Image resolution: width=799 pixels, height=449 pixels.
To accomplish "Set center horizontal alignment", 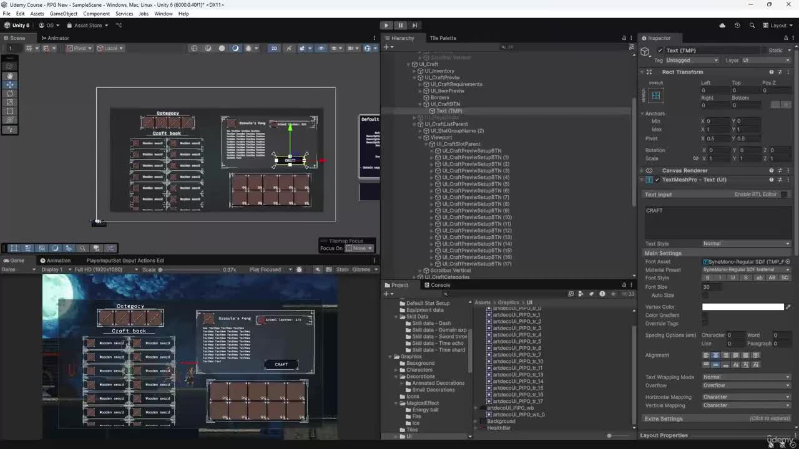I will pos(716,355).
